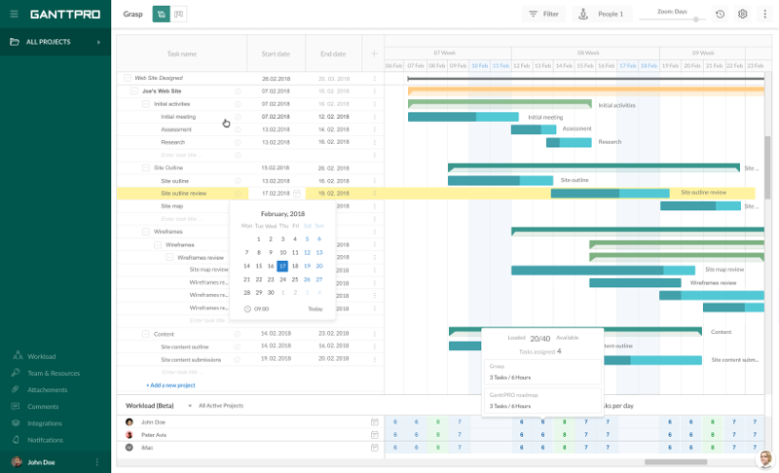Open calendar icon for iMac workload

pos(375,448)
